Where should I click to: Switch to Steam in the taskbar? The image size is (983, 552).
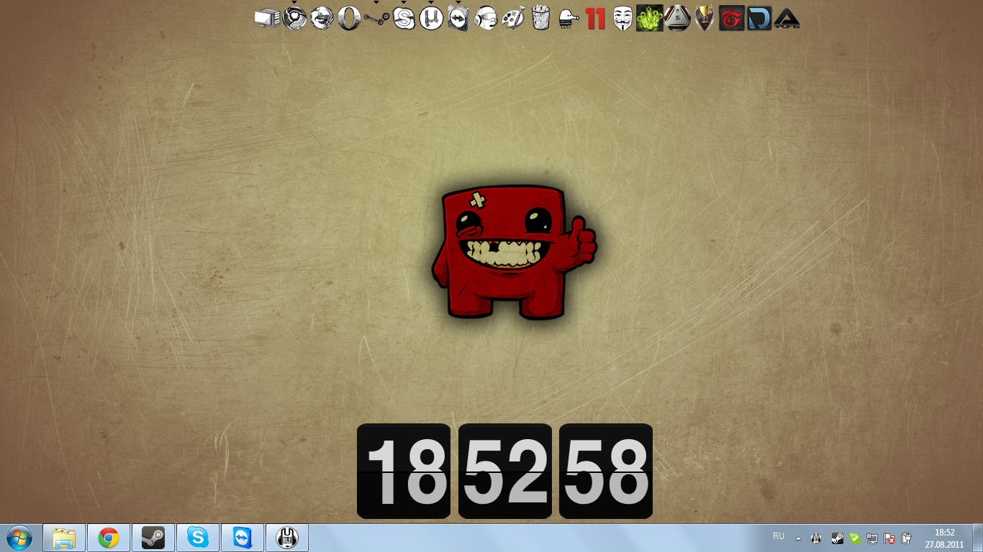click(153, 538)
